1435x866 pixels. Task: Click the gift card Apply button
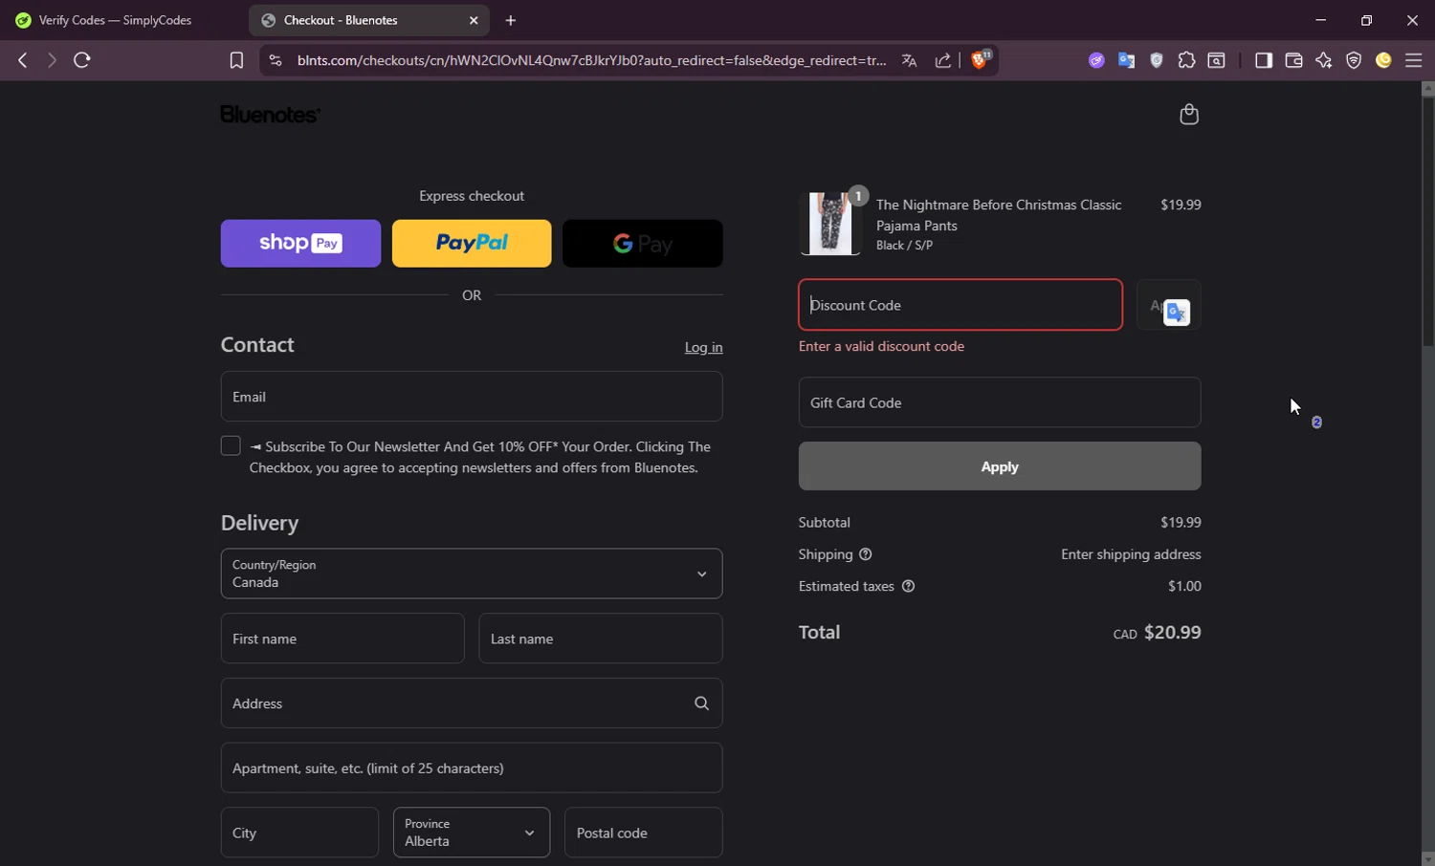click(1000, 466)
